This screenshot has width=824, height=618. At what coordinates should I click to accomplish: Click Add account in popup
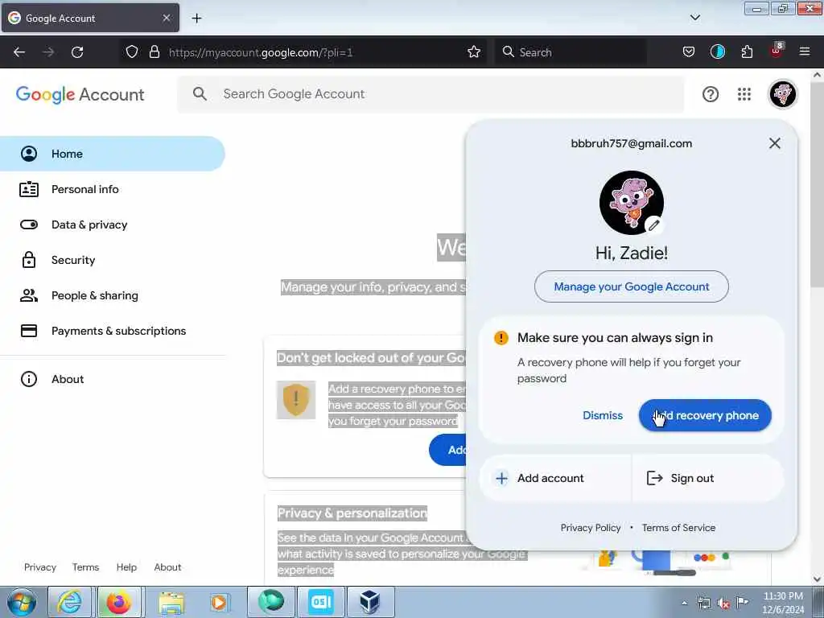pos(555,478)
